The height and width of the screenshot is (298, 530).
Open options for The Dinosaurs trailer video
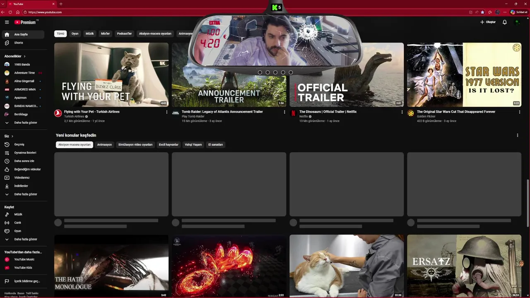[402, 112]
